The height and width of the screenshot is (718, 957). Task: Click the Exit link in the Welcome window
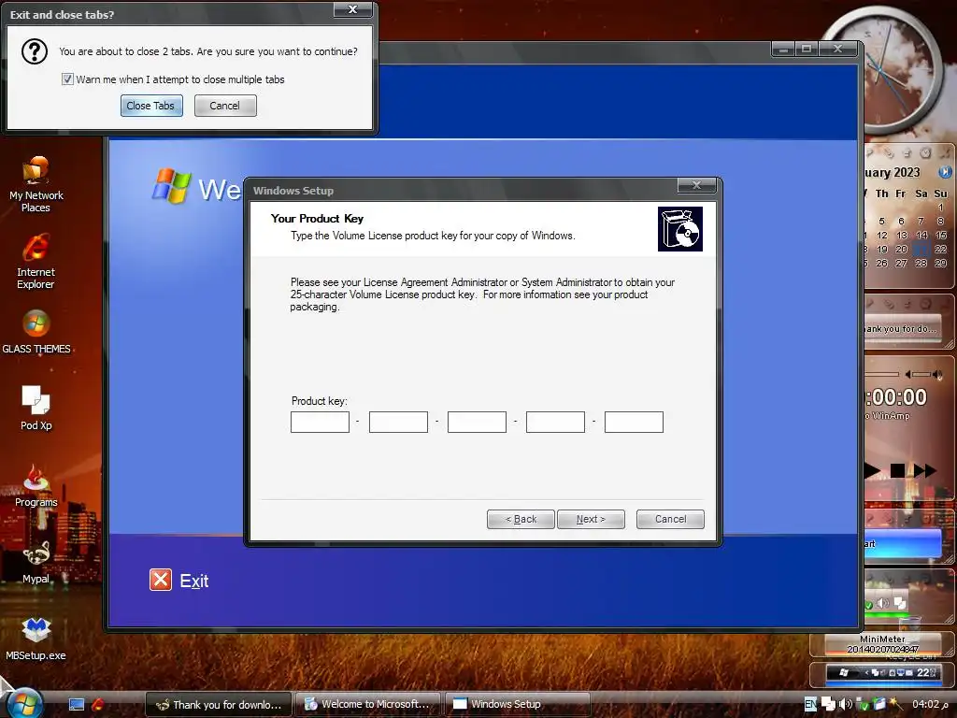click(194, 581)
